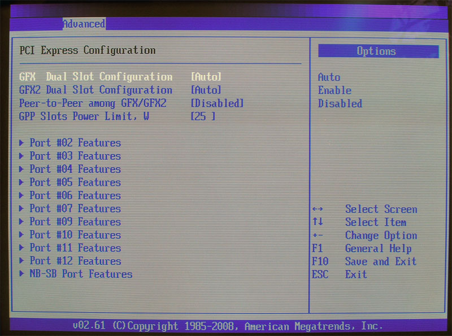Choose the Auto option in Options panel
452x336 pixels.
329,77
